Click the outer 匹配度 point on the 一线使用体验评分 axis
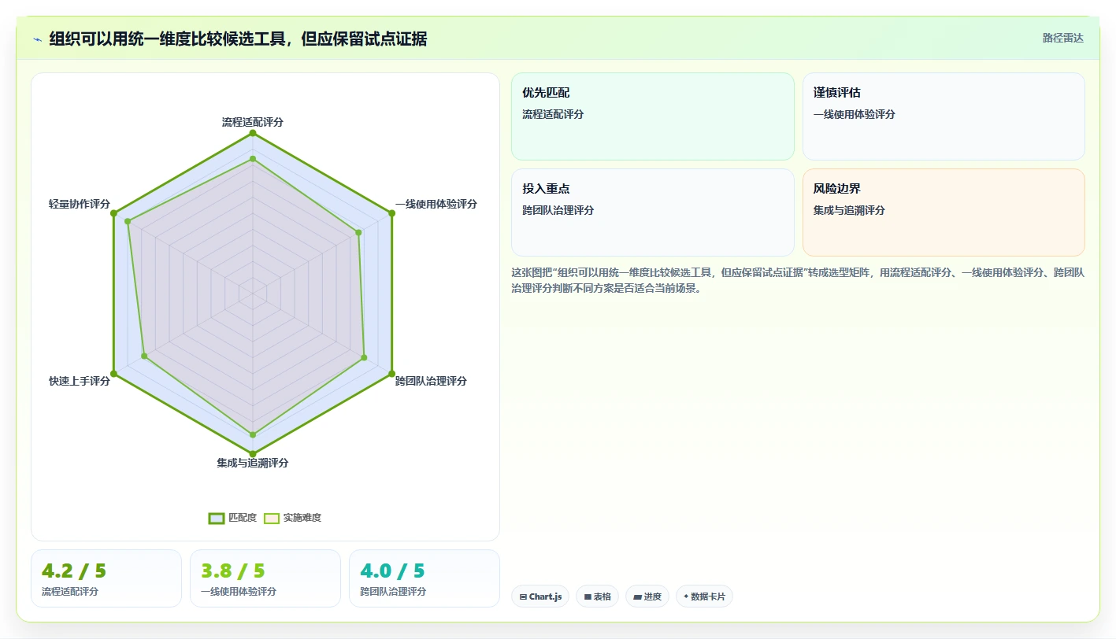Image resolution: width=1116 pixels, height=639 pixels. [392, 213]
